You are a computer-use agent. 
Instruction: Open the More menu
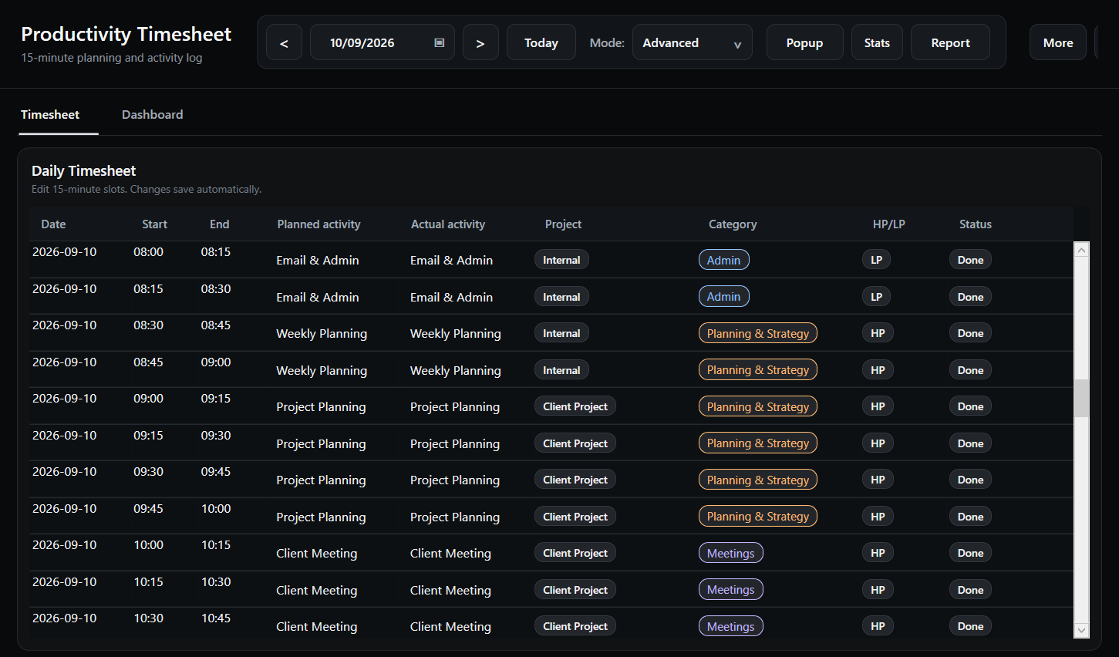coord(1058,42)
